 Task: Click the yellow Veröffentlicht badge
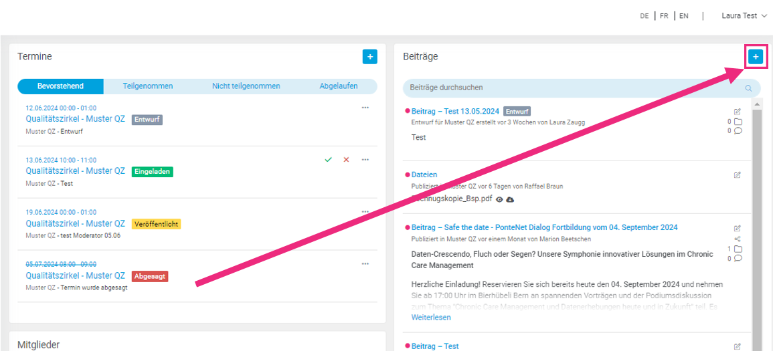[x=157, y=224]
